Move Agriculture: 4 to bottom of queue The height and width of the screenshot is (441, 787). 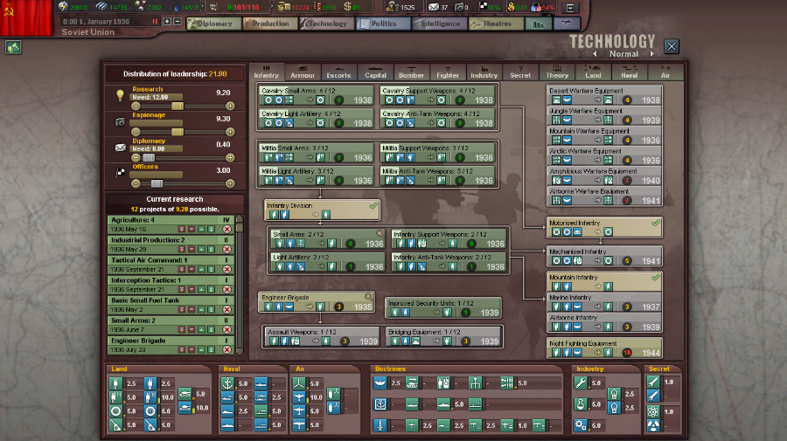(x=182, y=229)
